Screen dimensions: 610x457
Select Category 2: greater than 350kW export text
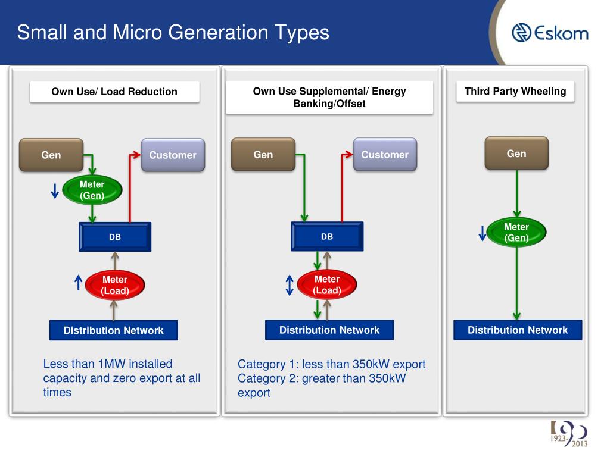coord(322,385)
